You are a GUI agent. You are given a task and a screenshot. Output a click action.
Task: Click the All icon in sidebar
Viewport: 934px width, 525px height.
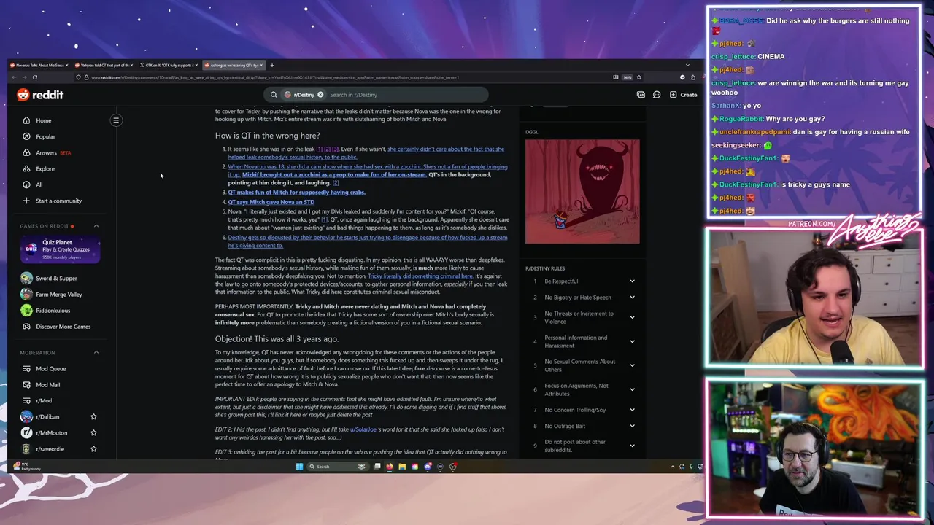(26, 184)
